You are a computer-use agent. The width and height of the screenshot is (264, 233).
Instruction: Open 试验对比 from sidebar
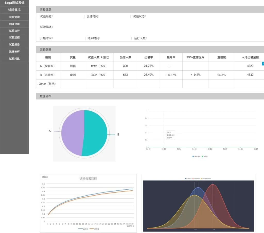(x=14, y=59)
